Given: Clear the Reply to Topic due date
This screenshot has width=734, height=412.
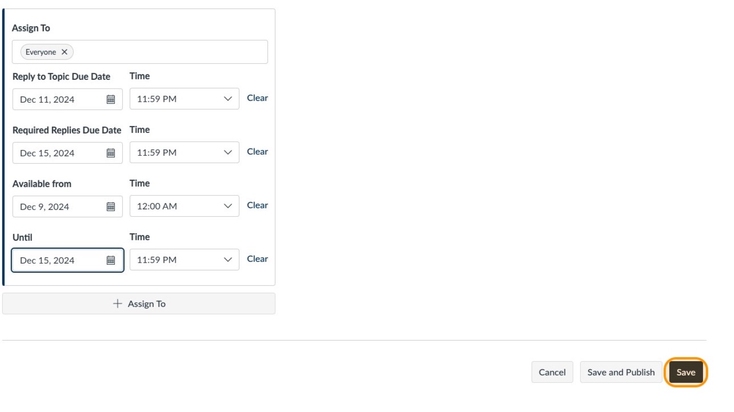Looking at the screenshot, I should (x=257, y=98).
